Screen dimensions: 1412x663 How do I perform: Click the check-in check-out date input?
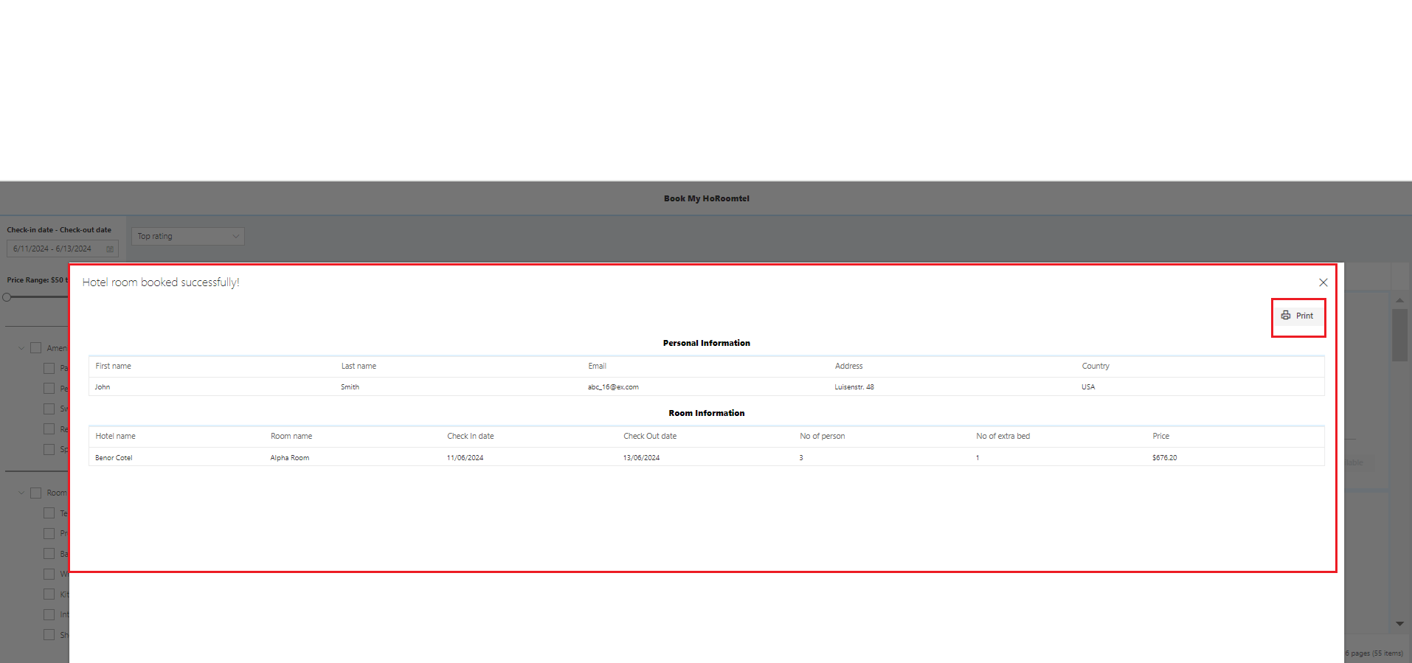pos(55,249)
